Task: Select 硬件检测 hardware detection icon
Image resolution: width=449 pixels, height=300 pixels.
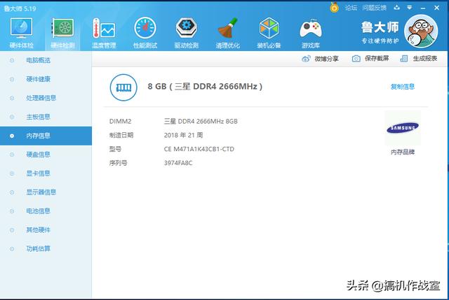Action: [62, 28]
